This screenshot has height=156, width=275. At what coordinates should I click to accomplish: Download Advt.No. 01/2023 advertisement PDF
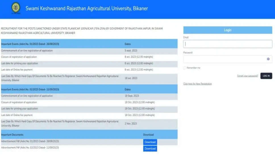click(150, 142)
